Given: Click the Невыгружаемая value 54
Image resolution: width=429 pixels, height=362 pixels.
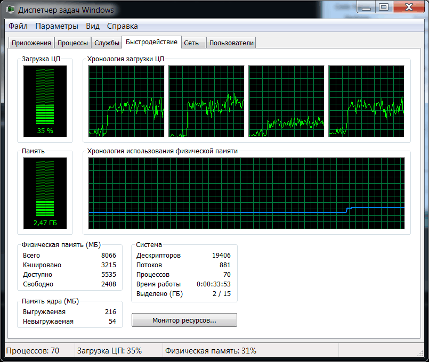Looking at the screenshot, I should coord(112,322).
